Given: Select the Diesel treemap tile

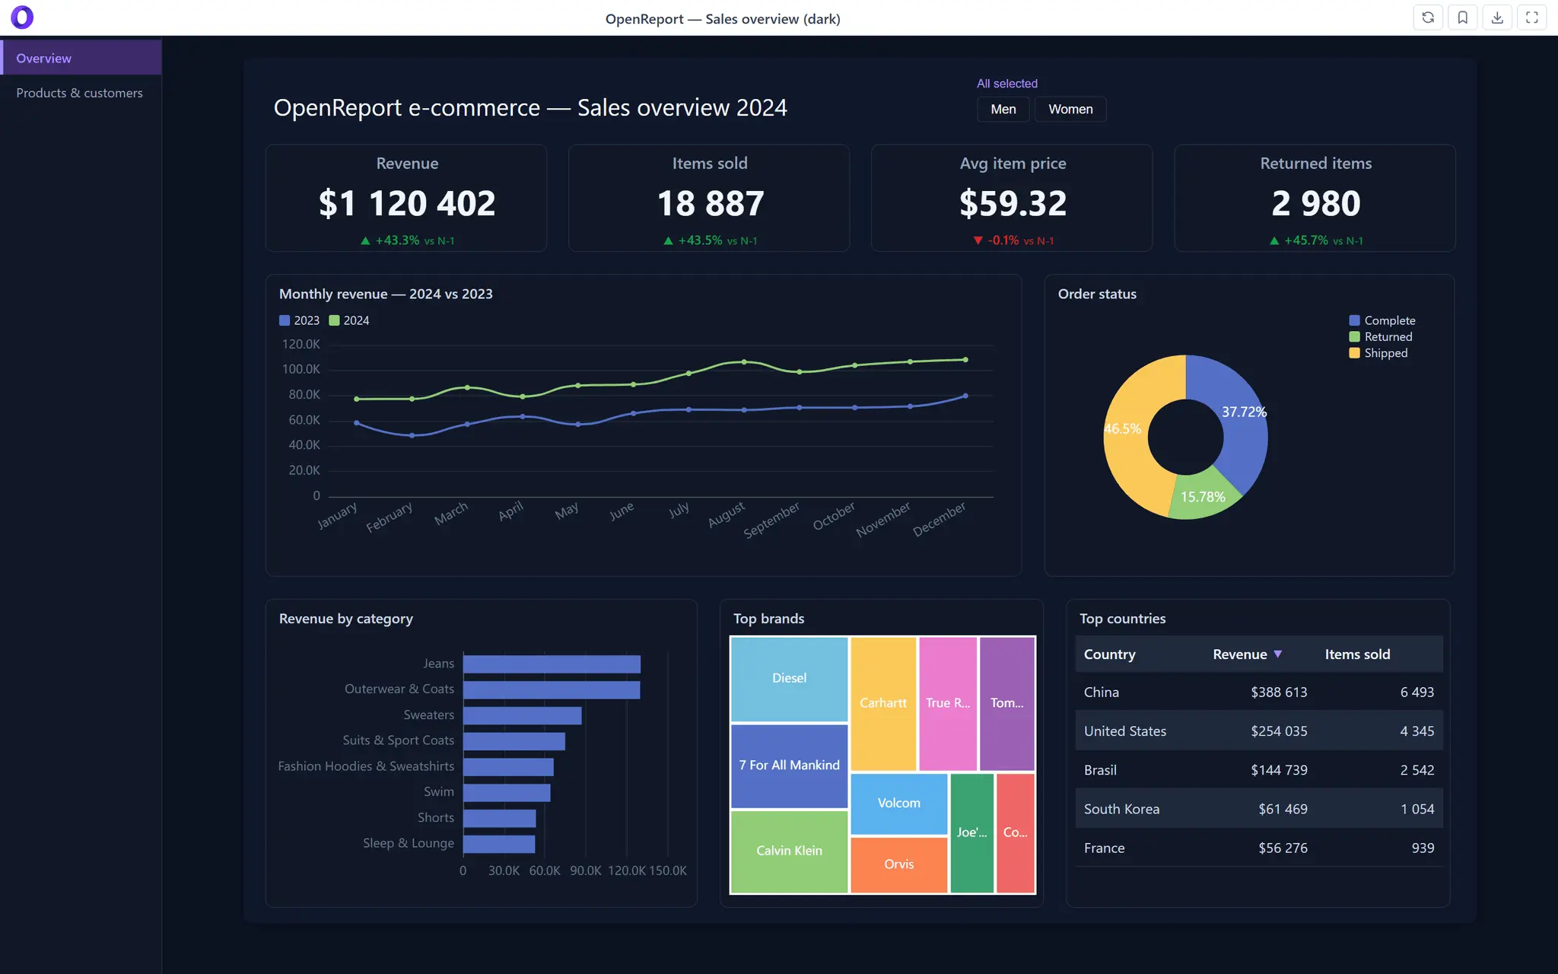Looking at the screenshot, I should tap(789, 679).
